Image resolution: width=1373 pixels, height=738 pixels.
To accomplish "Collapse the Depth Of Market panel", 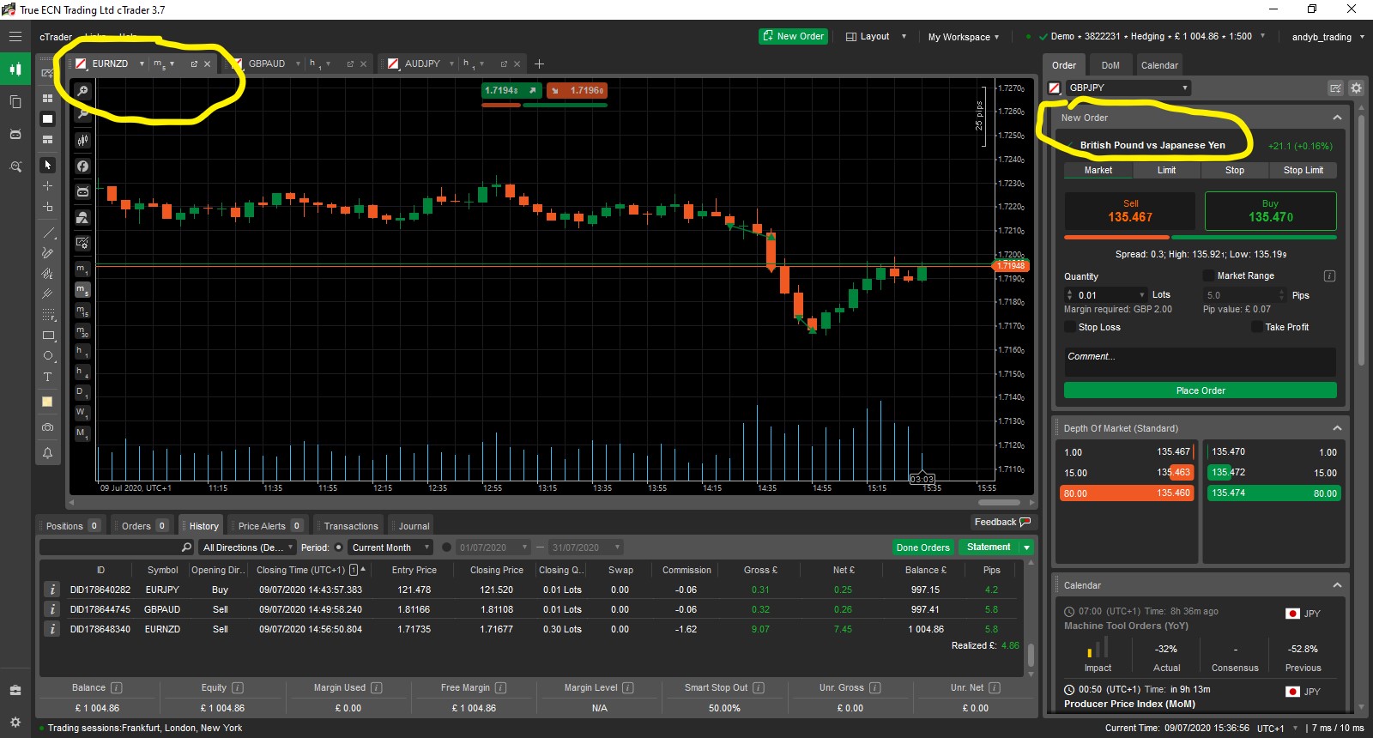I will point(1337,428).
